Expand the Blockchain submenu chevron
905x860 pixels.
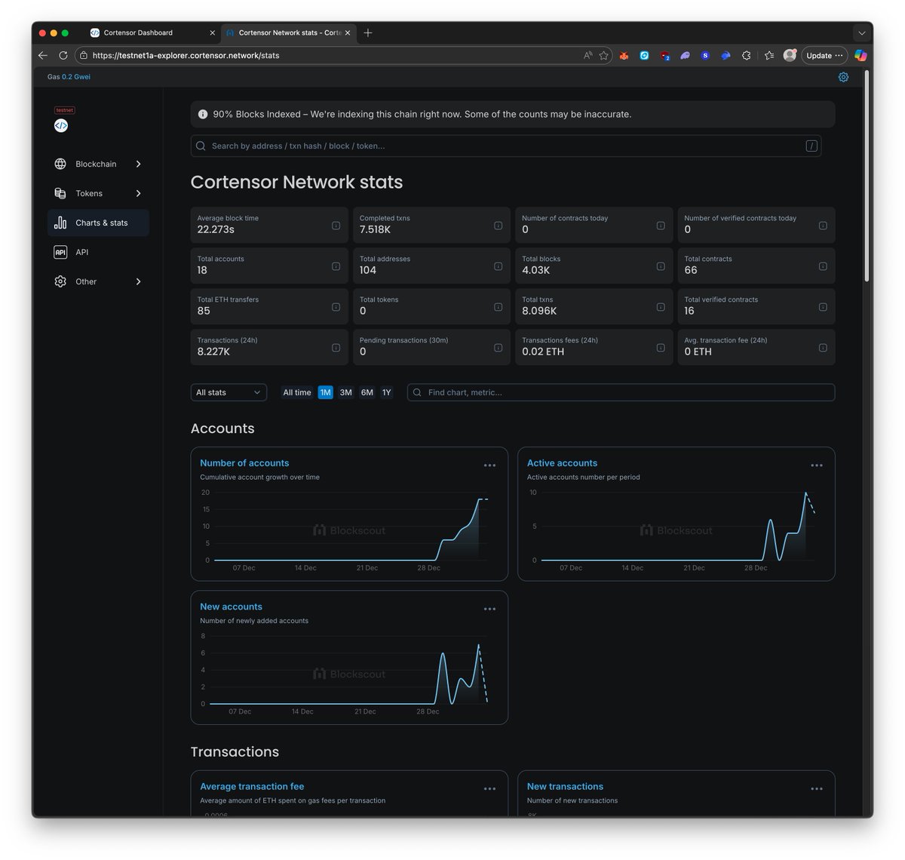pyautogui.click(x=138, y=164)
